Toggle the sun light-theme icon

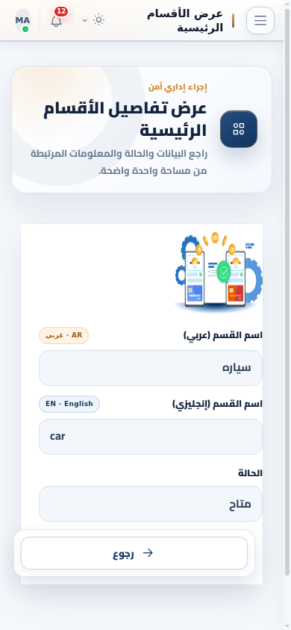coord(98,20)
